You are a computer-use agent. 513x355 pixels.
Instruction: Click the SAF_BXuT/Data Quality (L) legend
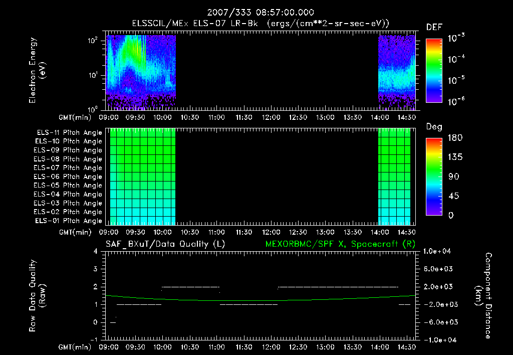pos(165,244)
